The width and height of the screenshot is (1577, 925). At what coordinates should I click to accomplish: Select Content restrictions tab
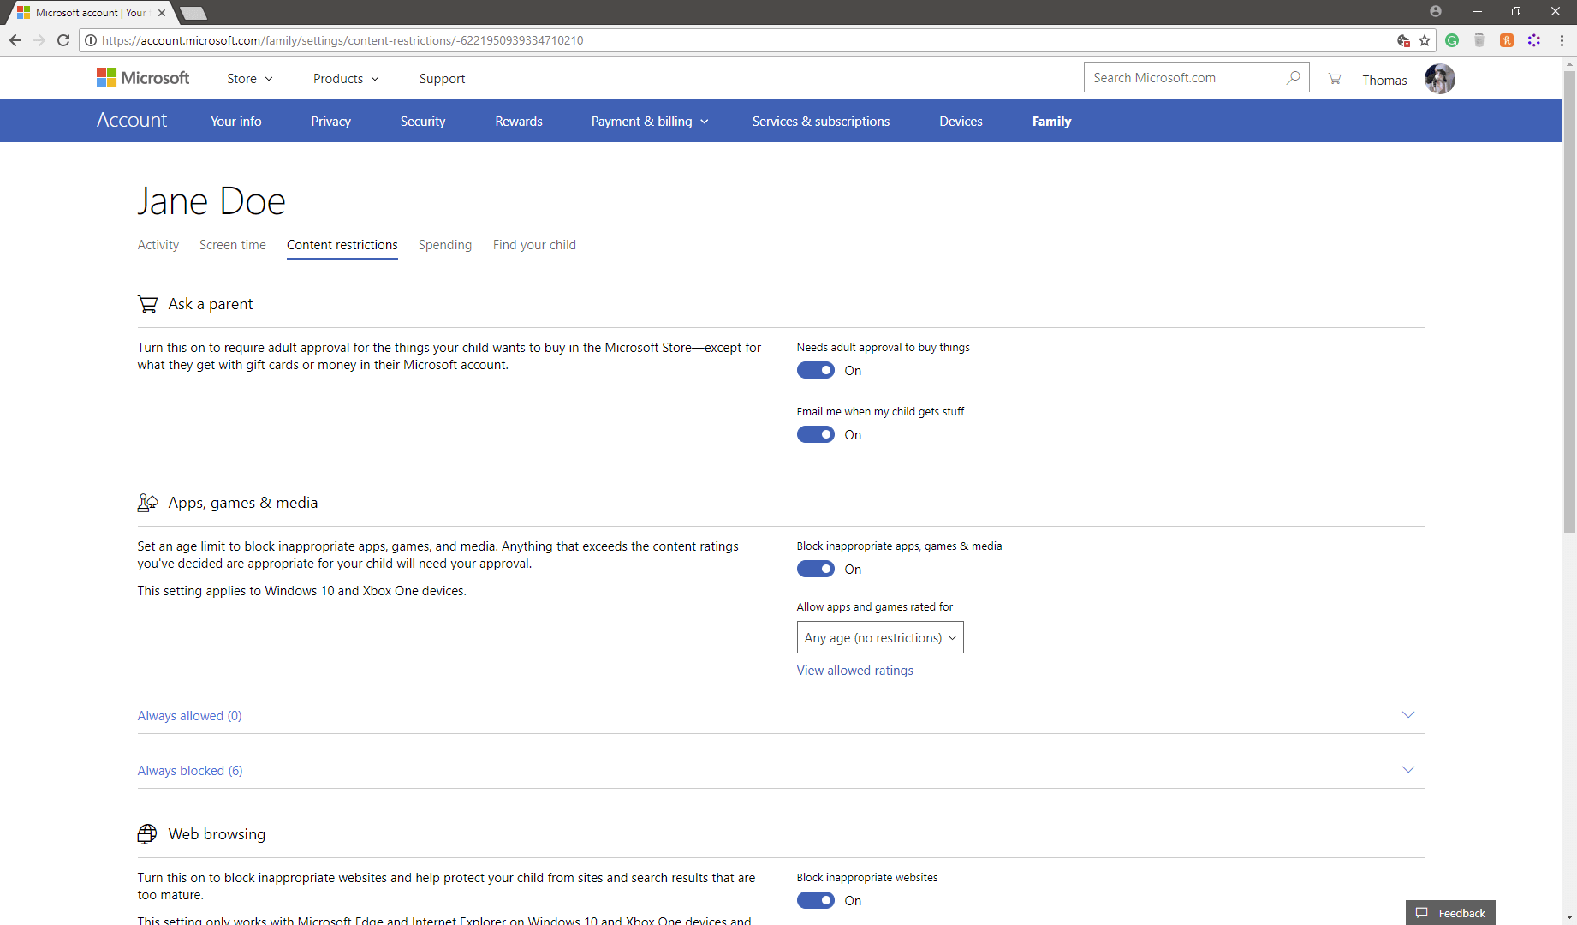[342, 245]
